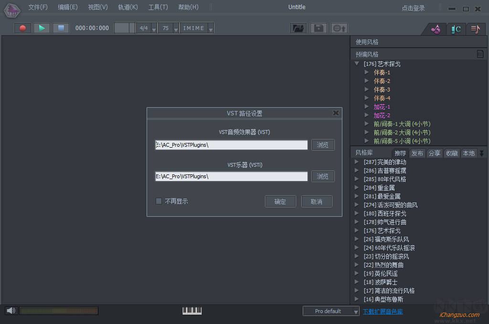Expand 前/间奏-1 大调 (4小节)
This screenshot has height=324, width=489.
pyautogui.click(x=367, y=123)
